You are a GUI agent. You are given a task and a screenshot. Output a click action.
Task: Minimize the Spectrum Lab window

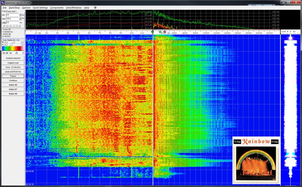[283, 2]
